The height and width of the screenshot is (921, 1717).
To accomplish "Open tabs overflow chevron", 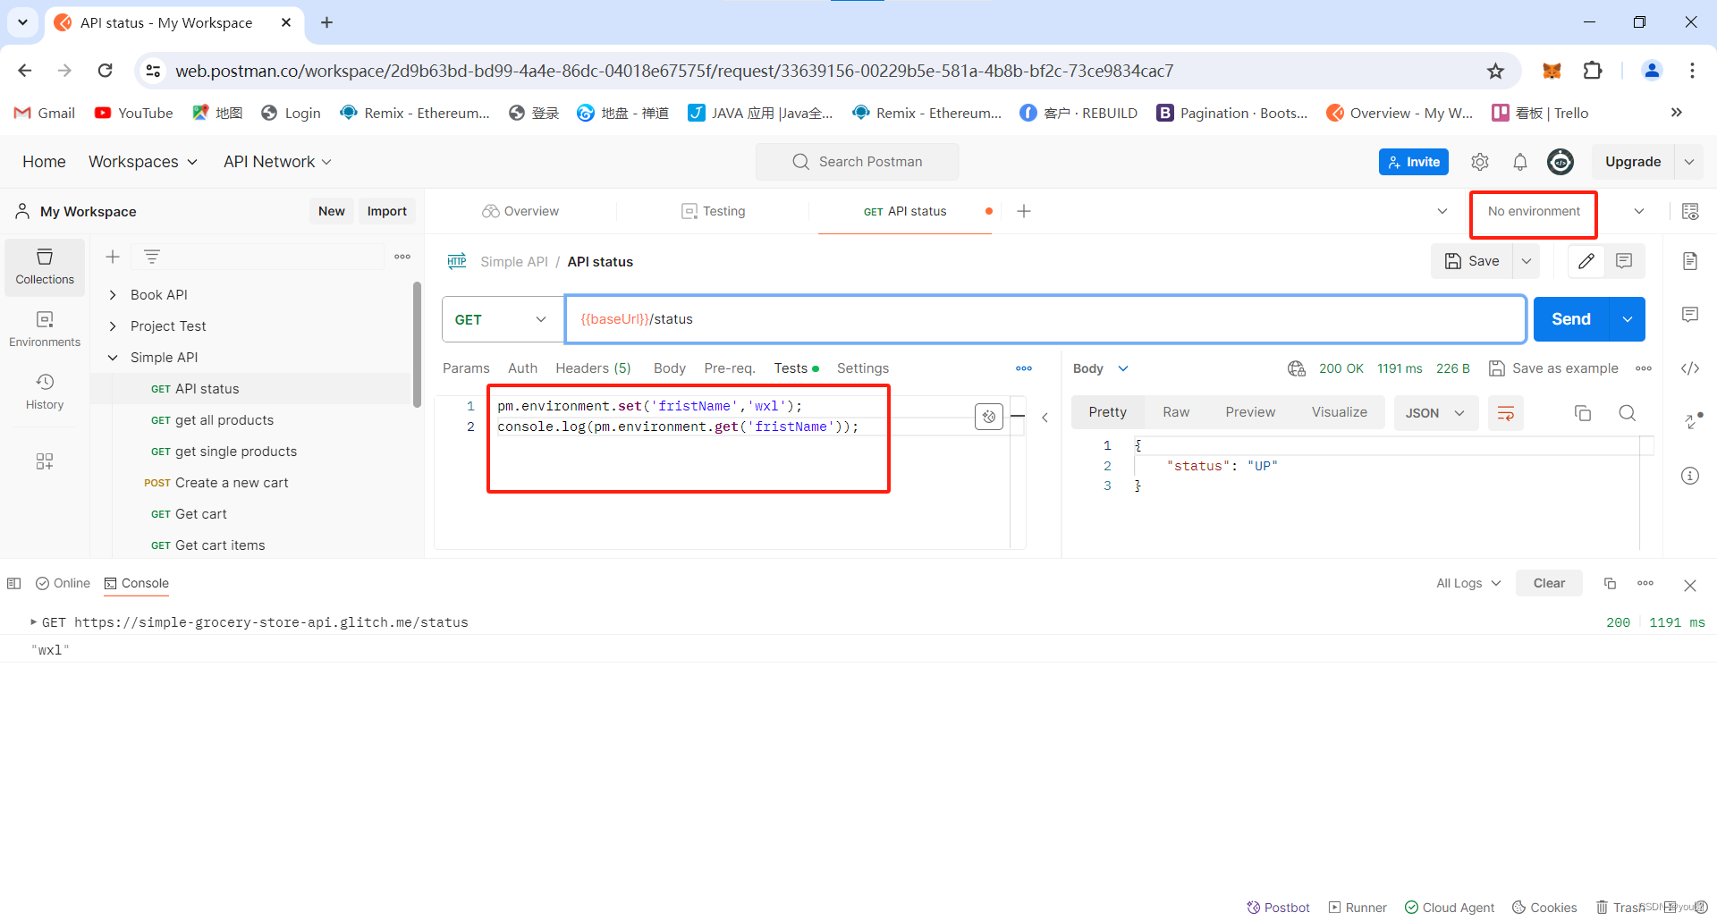I will [1442, 211].
